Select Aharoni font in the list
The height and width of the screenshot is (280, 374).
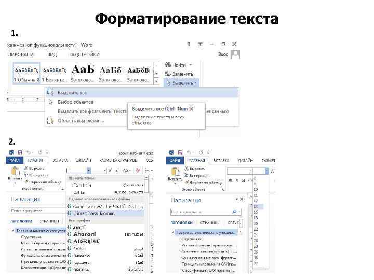[x=105, y=234]
